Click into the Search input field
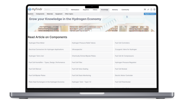Viewport: 184px width, 103px height. click(x=55, y=9)
